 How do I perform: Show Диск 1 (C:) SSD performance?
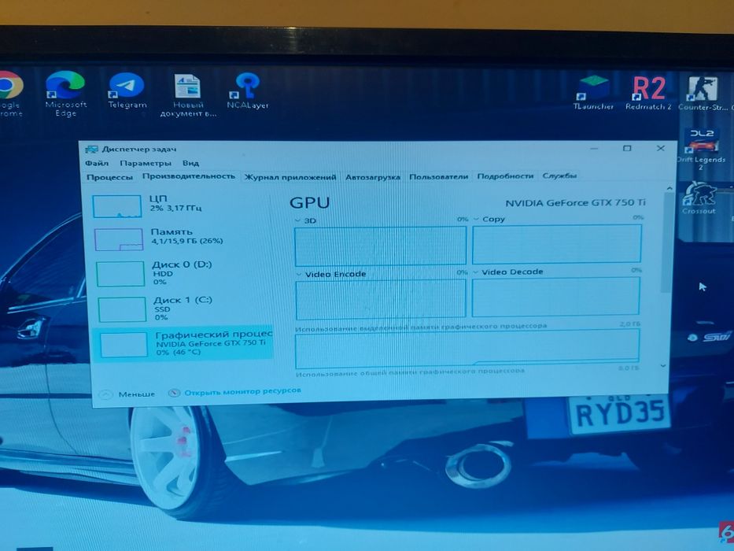click(x=183, y=309)
